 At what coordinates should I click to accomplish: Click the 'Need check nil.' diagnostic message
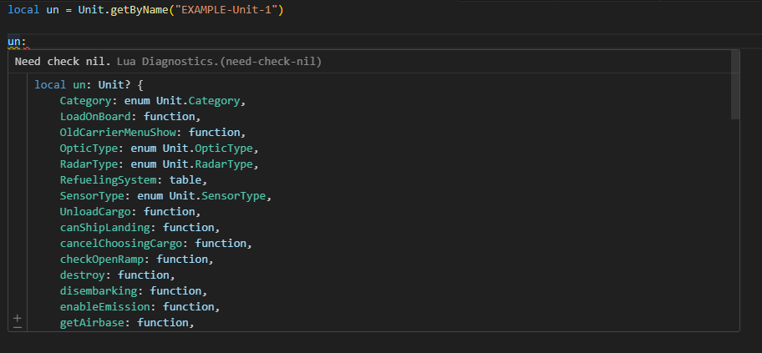[63, 62]
